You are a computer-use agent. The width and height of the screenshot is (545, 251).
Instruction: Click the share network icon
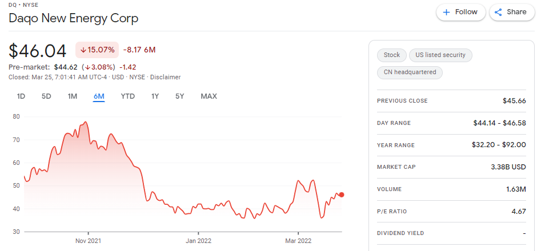click(x=498, y=13)
